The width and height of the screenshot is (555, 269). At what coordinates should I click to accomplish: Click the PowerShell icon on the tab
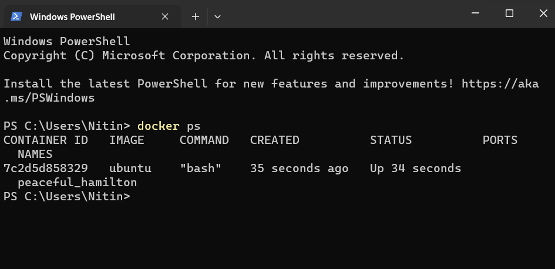coord(16,16)
